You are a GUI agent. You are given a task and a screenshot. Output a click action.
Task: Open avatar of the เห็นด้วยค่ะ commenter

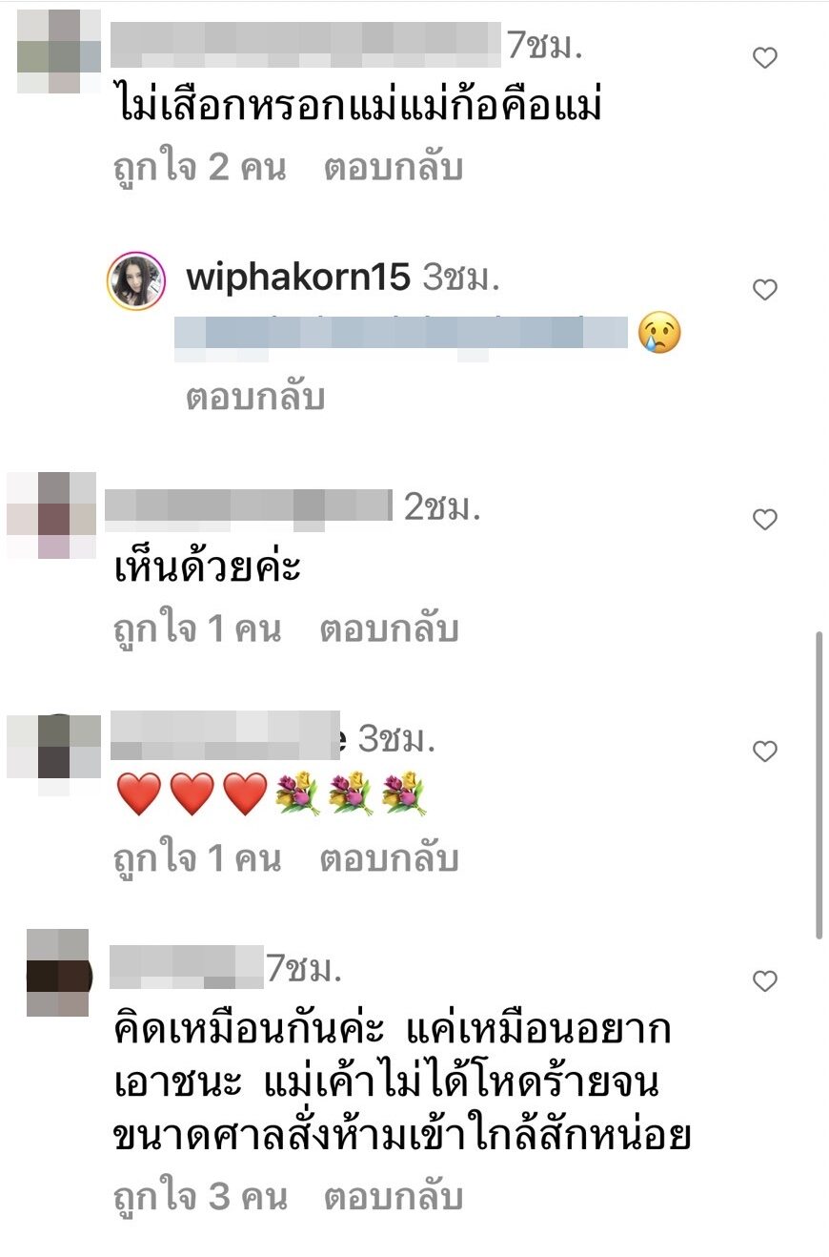[x=51, y=515]
